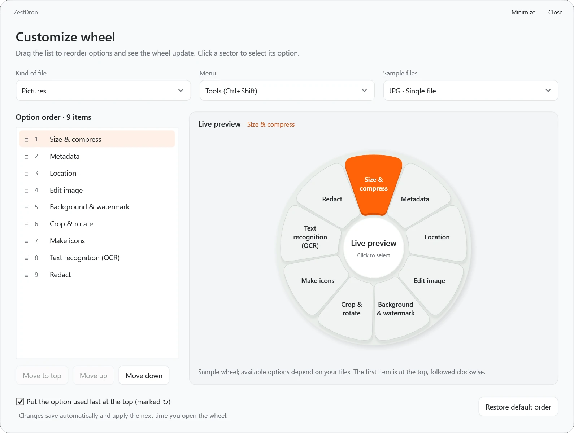
Task: Select Background & watermark in option list
Action: tap(97, 207)
